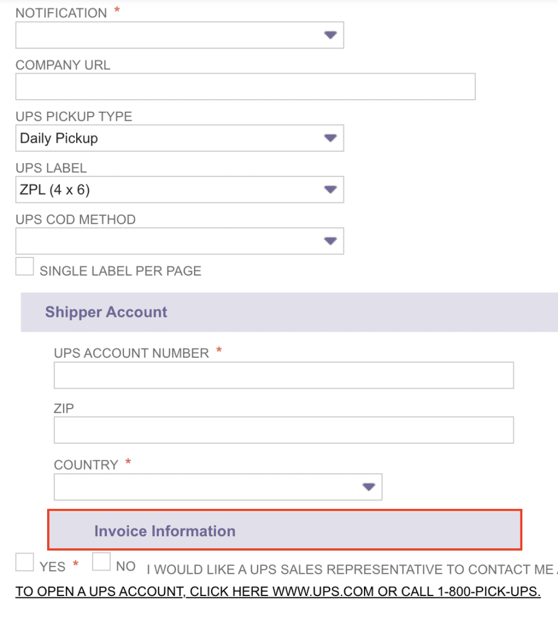
Task: Open the dropdown showing ZPL (4 x 6)
Action: pos(169,190)
